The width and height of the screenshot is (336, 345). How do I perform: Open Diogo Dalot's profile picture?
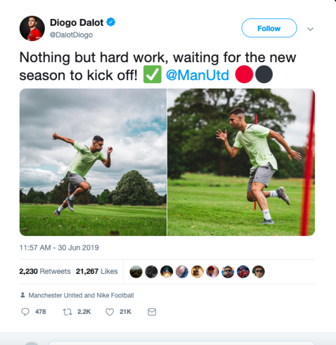32,29
